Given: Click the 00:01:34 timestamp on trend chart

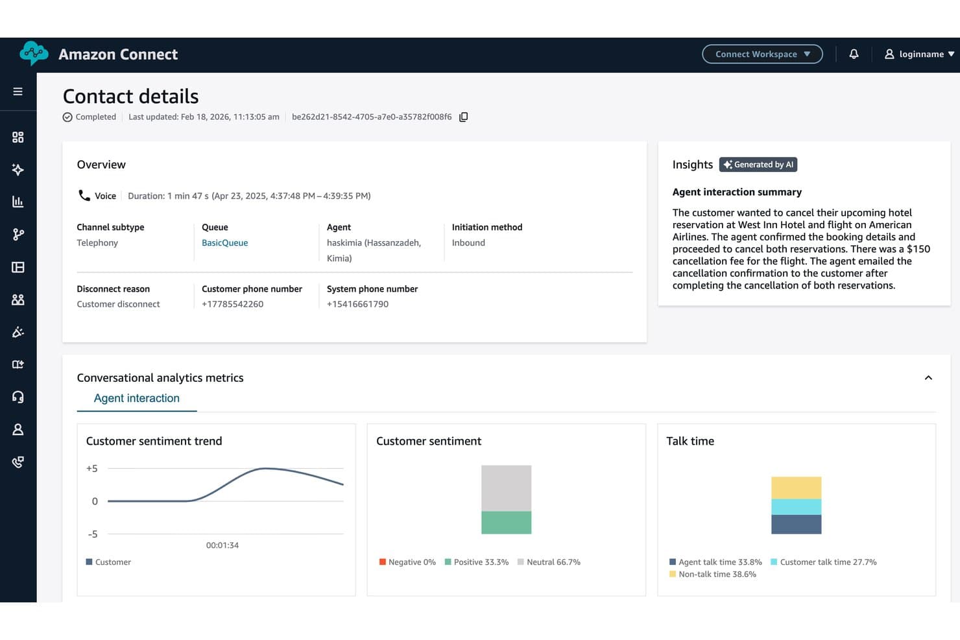Looking at the screenshot, I should click(222, 545).
